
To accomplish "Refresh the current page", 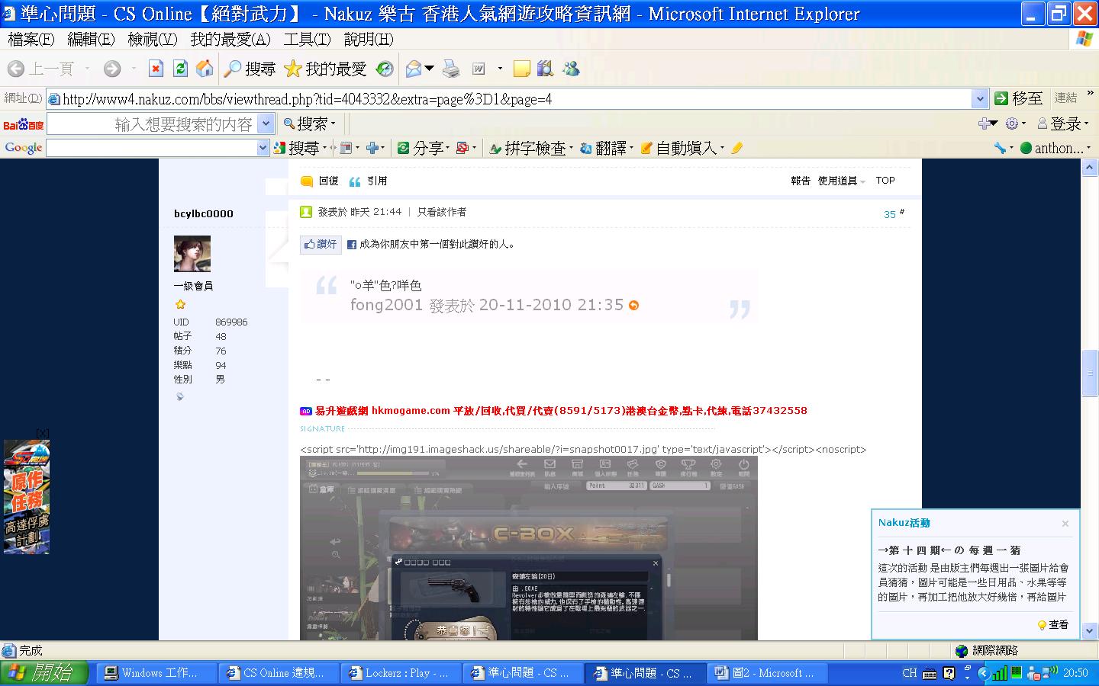I will pyautogui.click(x=180, y=69).
